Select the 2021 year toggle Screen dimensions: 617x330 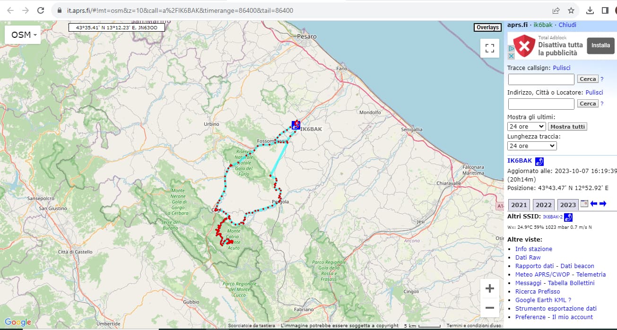click(518, 205)
